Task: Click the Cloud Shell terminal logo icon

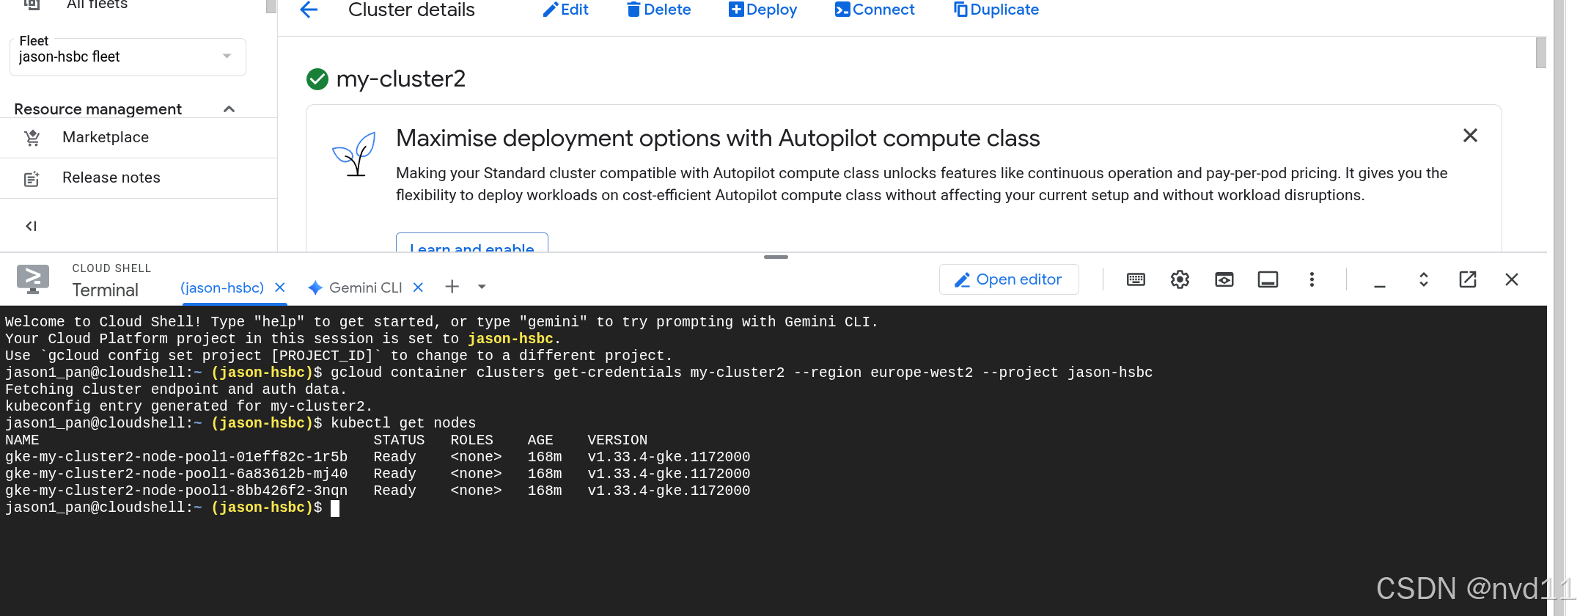Action: (33, 279)
